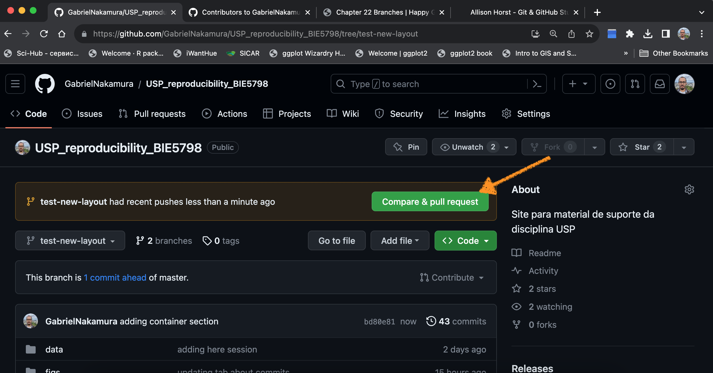Expand the Contribute dropdown
The image size is (713, 373).
pyautogui.click(x=452, y=278)
